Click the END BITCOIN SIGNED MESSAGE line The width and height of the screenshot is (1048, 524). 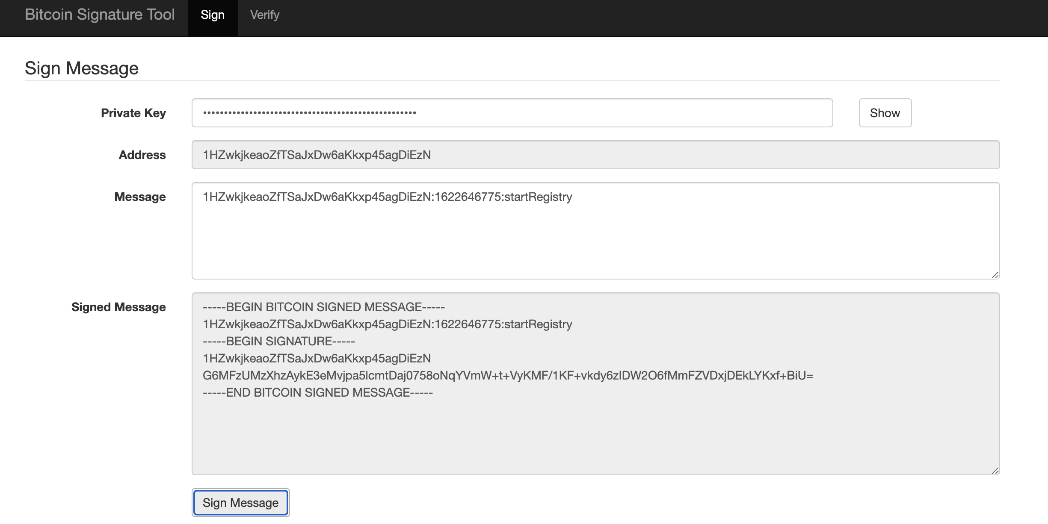[x=317, y=392]
